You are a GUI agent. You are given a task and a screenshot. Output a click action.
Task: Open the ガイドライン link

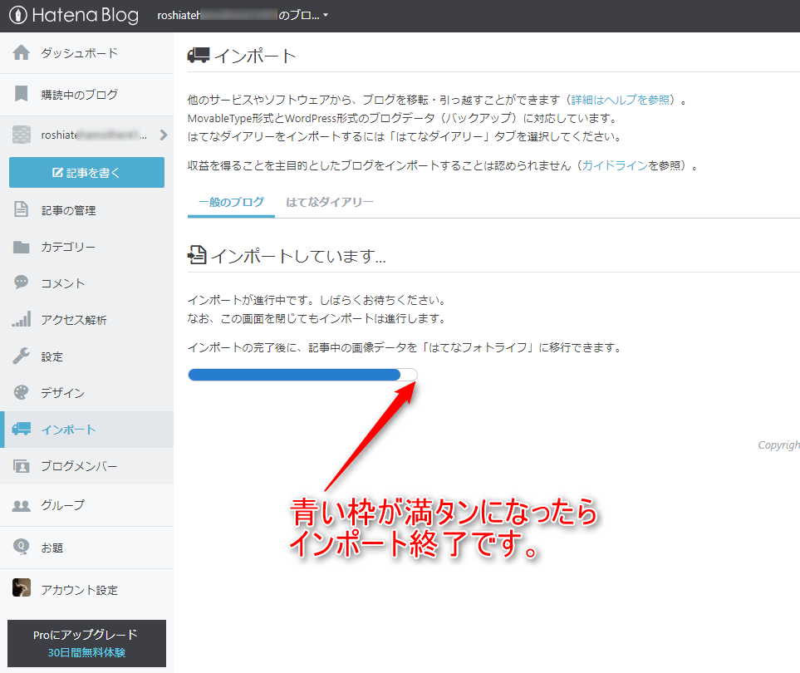pos(615,166)
